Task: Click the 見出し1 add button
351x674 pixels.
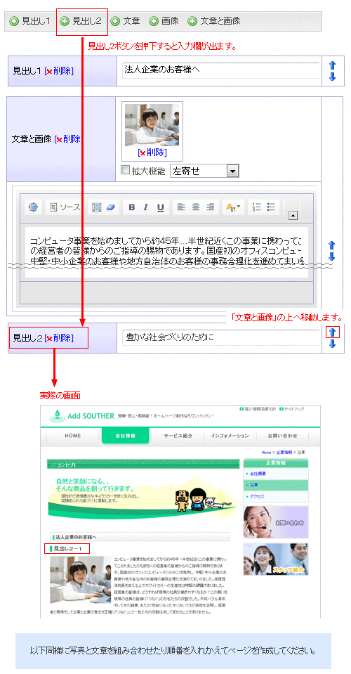Action: point(30,20)
